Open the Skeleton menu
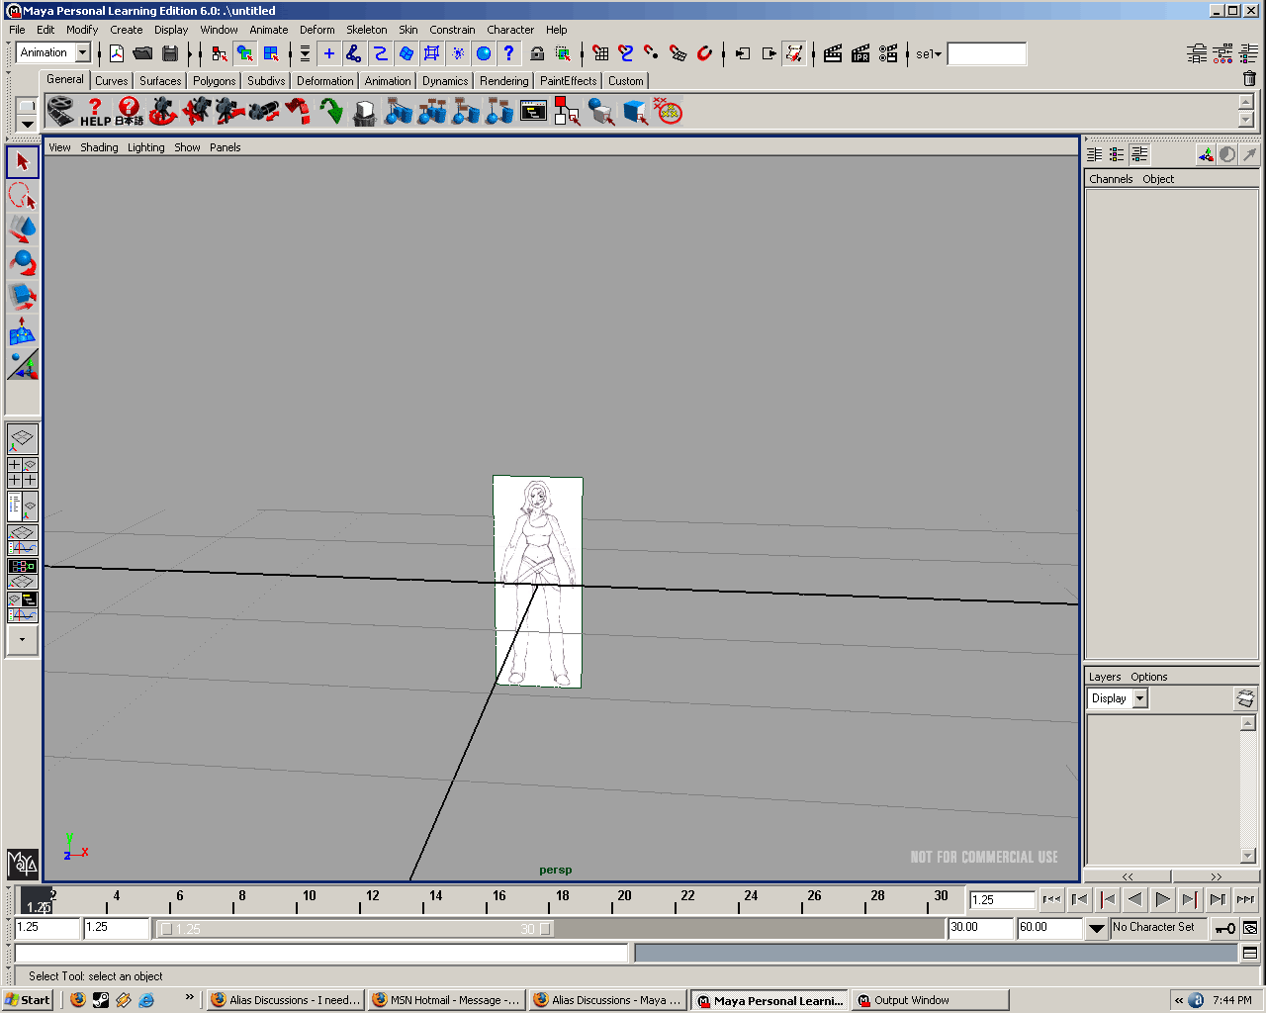The height and width of the screenshot is (1013, 1266). pyautogui.click(x=367, y=30)
